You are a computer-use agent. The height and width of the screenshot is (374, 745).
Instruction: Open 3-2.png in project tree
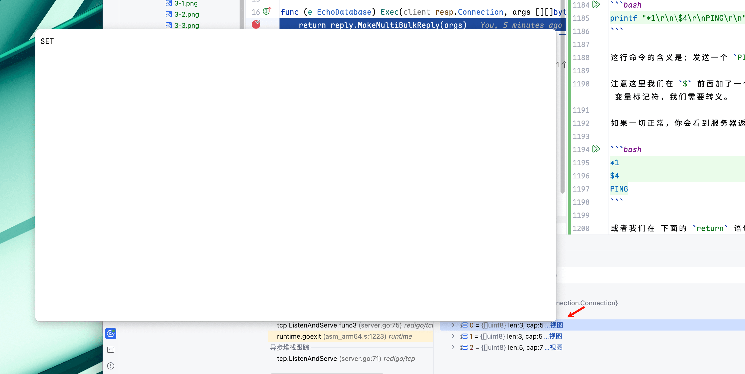(186, 14)
